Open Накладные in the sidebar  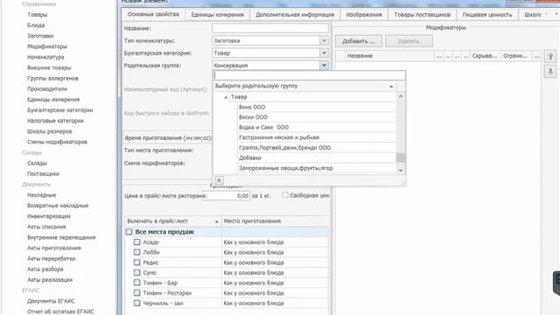41,195
